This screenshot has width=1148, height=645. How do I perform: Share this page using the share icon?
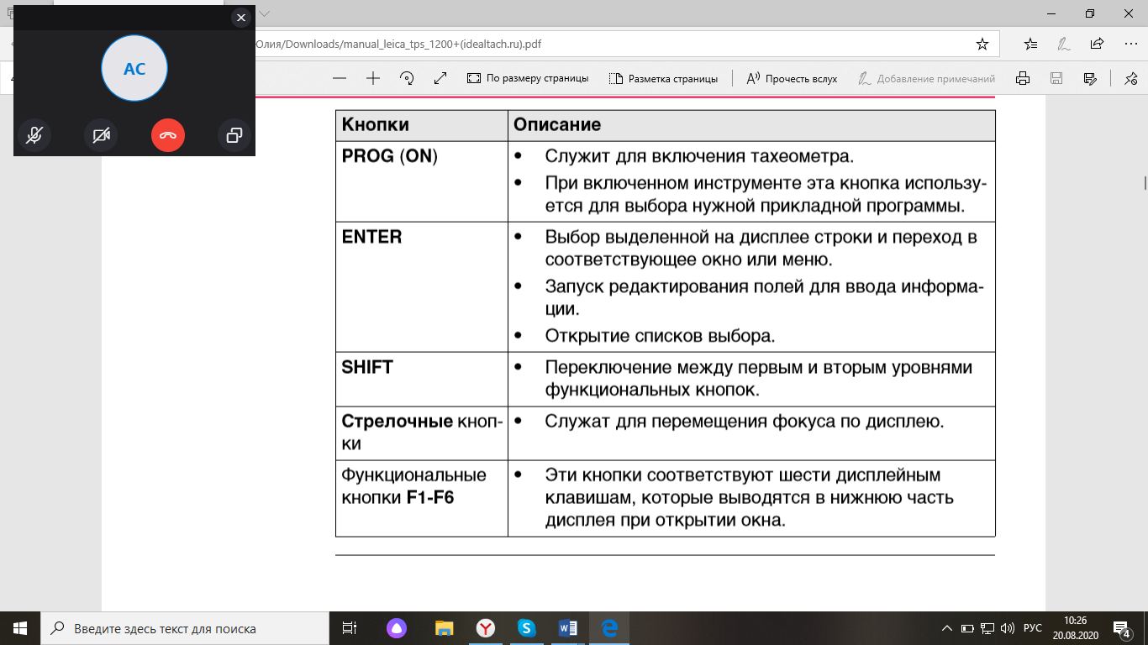(x=1097, y=44)
